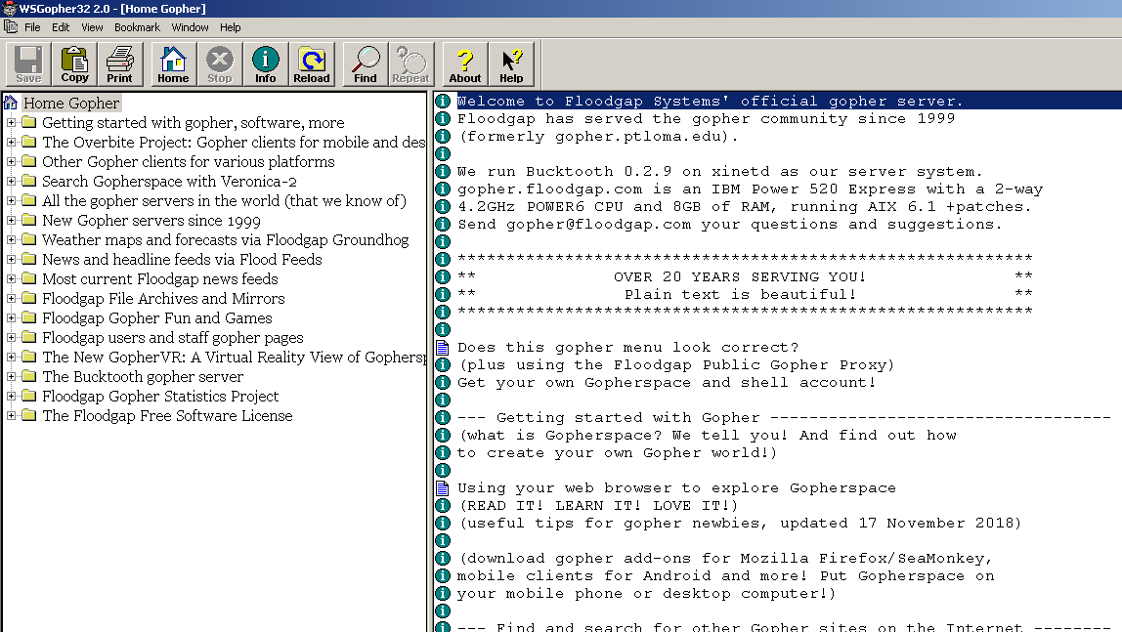This screenshot has width=1122, height=632.
Task: Select 'Welcome to Floodgap Systems' highlighted line
Action: pyautogui.click(x=710, y=102)
